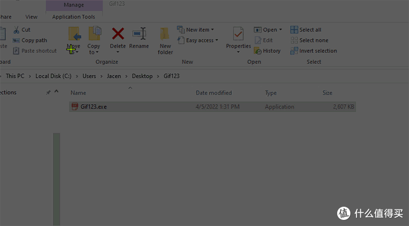
Task: Open the Manage contextual tab
Action: tap(74, 5)
